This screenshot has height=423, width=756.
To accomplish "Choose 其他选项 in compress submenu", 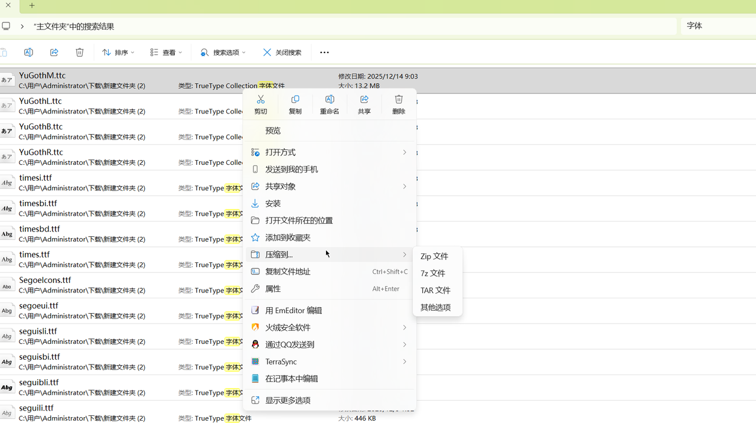I will 437,307.
